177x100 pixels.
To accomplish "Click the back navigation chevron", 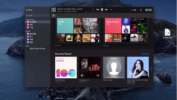I will pos(54,16).
